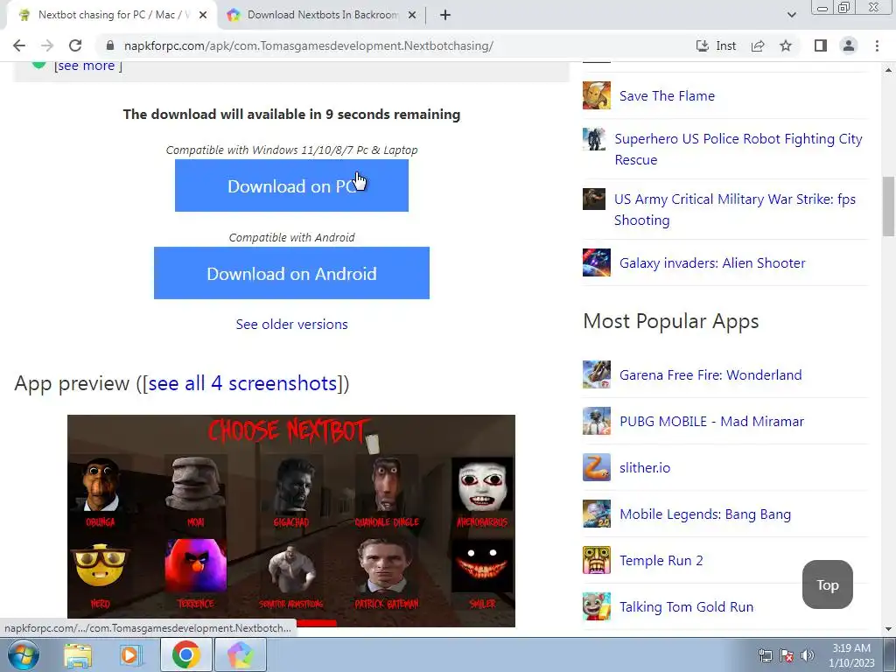The image size is (896, 672).
Task: Click the Save The Flame app icon
Action: click(597, 95)
